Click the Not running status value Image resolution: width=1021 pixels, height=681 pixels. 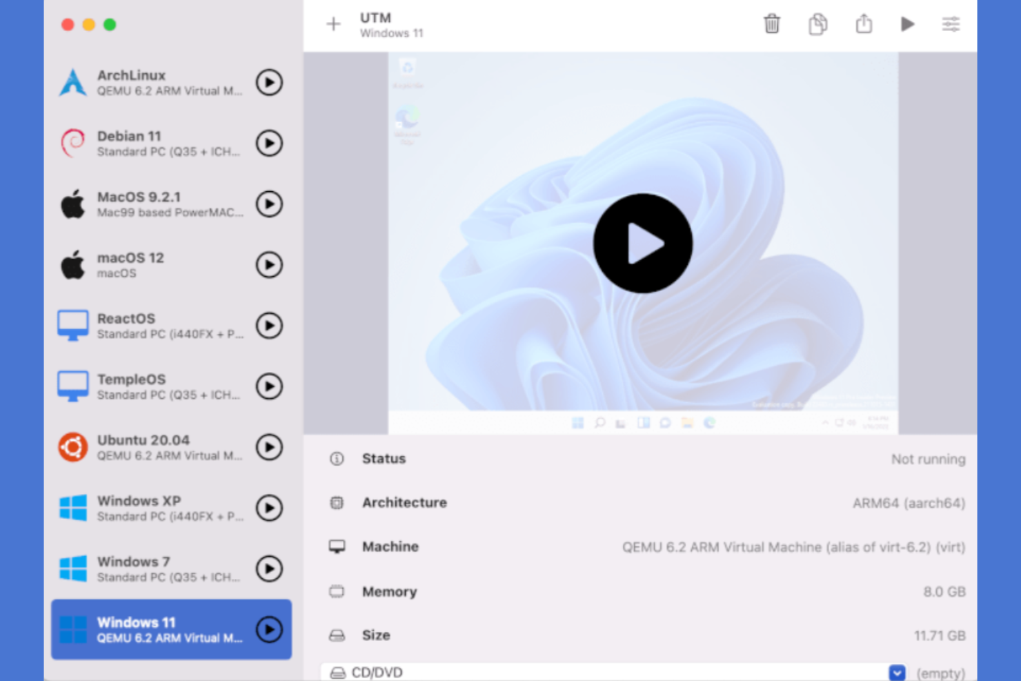tap(928, 459)
